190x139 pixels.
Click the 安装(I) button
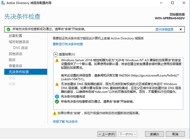tap(154, 134)
